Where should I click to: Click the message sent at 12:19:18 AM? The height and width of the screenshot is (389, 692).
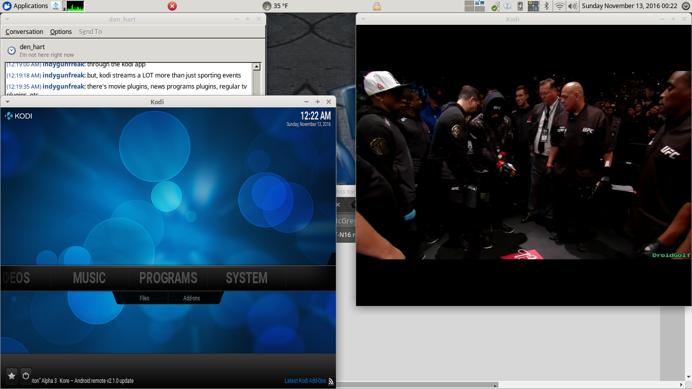[124, 75]
